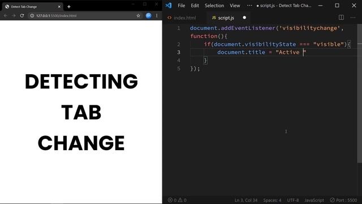Select the Detect Tab Change browser tab
Screen dimensions: 362x204
(x=32, y=7)
